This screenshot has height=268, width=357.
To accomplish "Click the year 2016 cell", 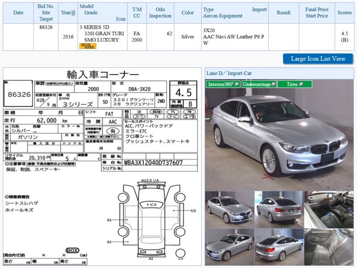I will pos(68,37).
